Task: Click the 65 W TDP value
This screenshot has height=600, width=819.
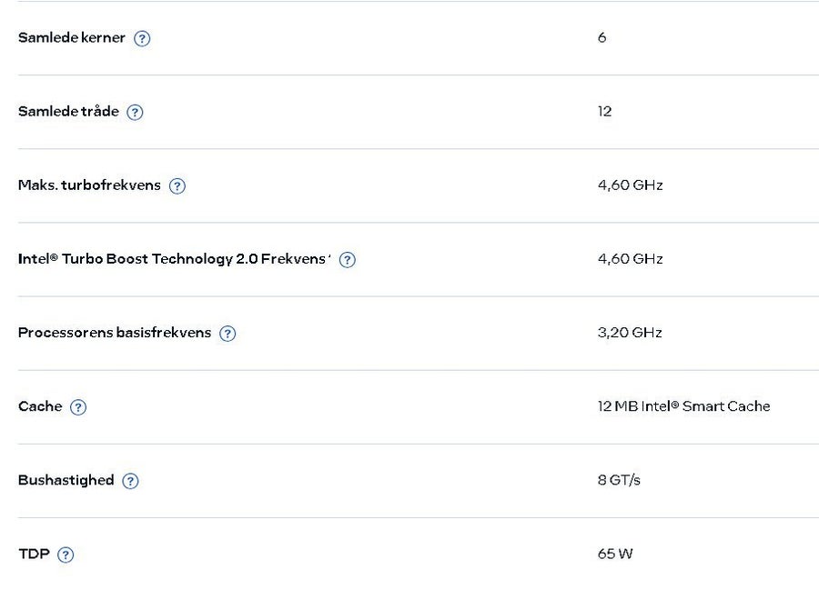Action: pos(615,554)
